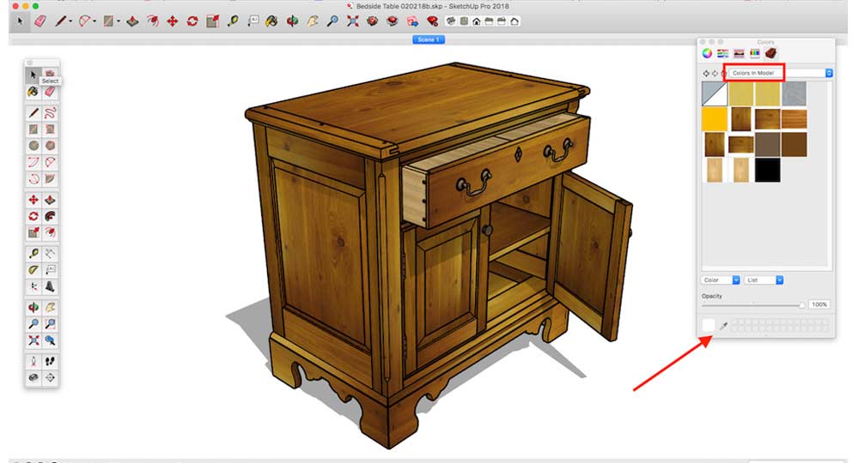Expand the Color dropdown below swatches
Screen dimensions: 859x463
[x=721, y=280]
